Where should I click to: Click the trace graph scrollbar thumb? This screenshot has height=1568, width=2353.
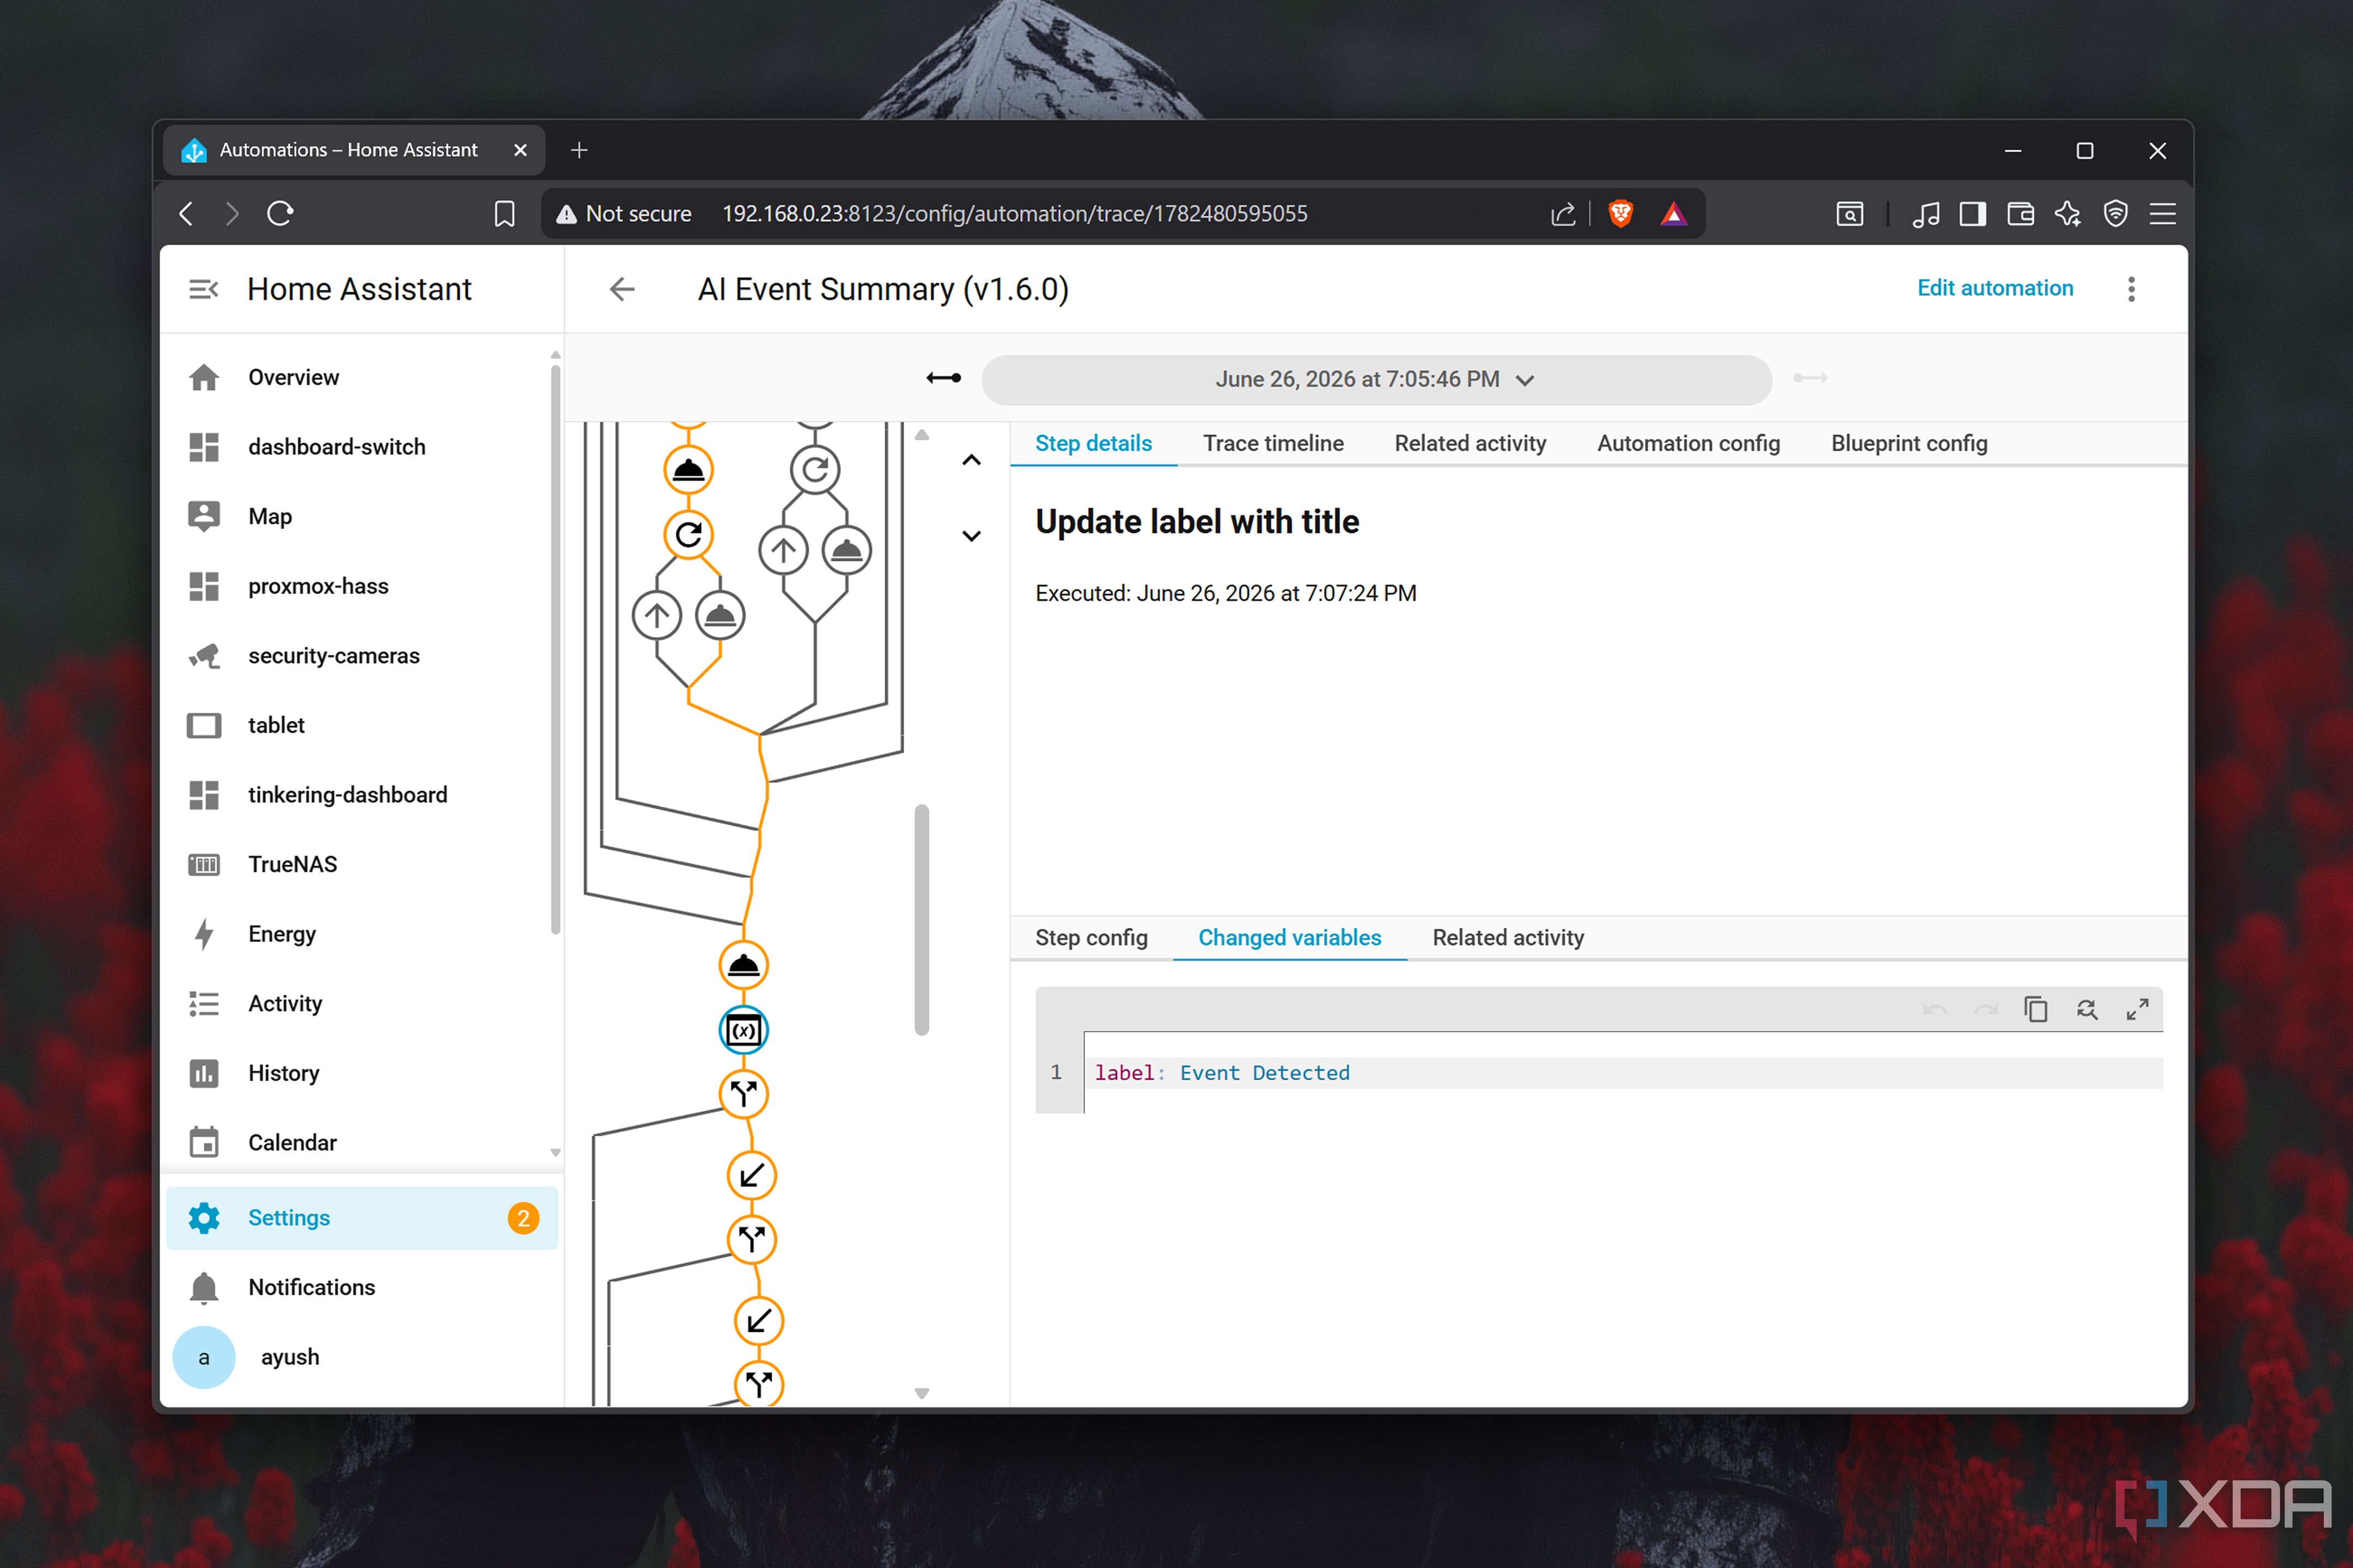tap(922, 920)
